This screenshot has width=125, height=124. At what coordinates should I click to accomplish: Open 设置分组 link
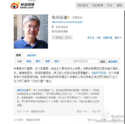point(108,38)
